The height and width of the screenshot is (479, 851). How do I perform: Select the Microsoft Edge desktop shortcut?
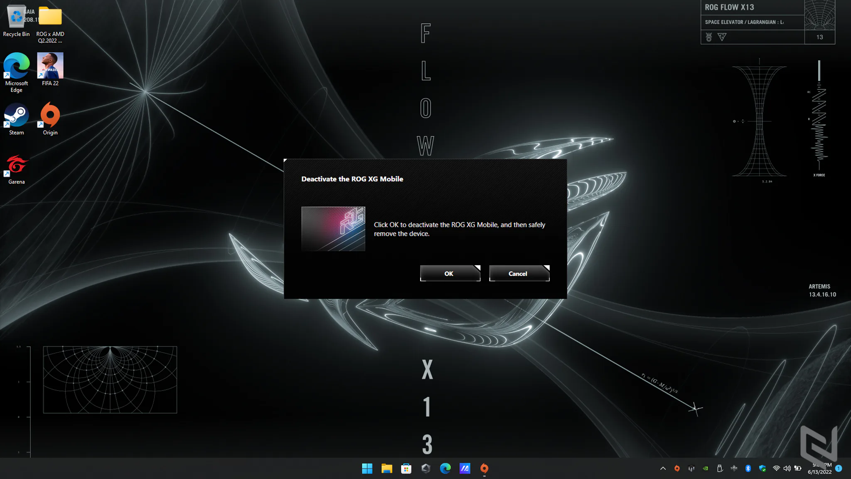click(16, 73)
